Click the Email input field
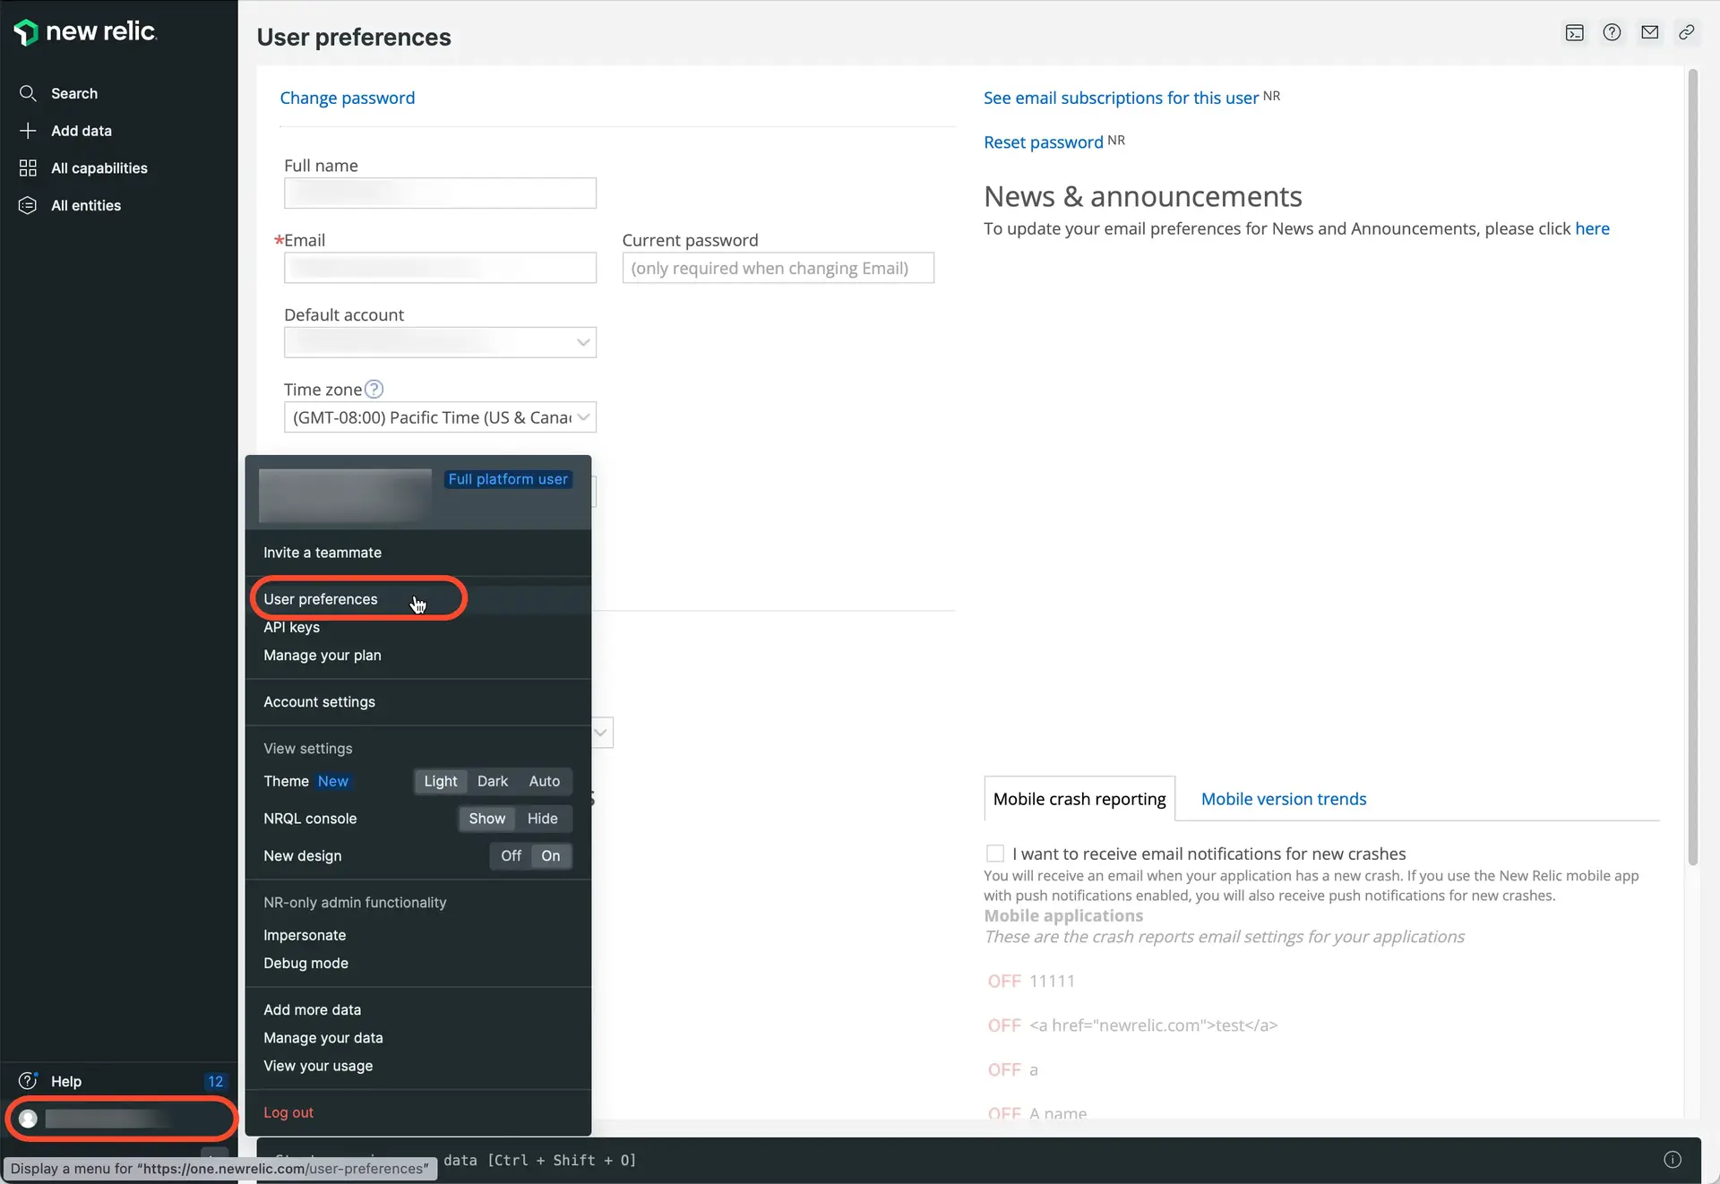Image resolution: width=1720 pixels, height=1184 pixels. tap(440, 268)
